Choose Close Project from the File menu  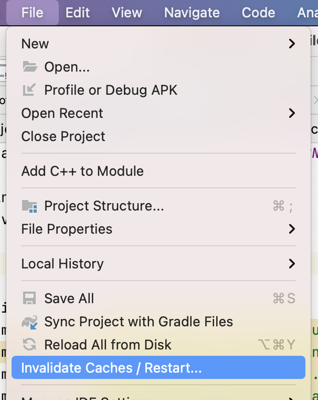pyautogui.click(x=63, y=136)
